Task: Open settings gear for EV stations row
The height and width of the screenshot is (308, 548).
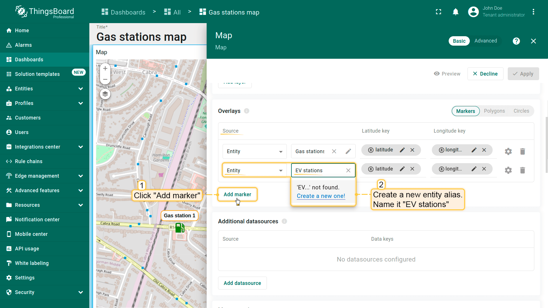Action: (508, 171)
